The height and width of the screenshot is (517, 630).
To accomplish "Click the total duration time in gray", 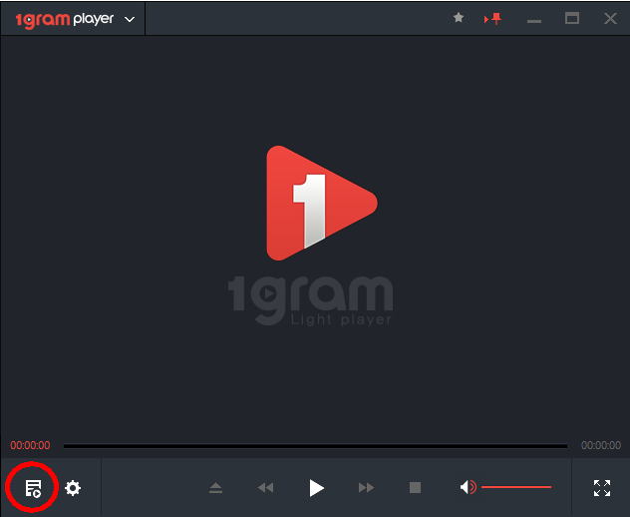I will pyautogui.click(x=601, y=445).
